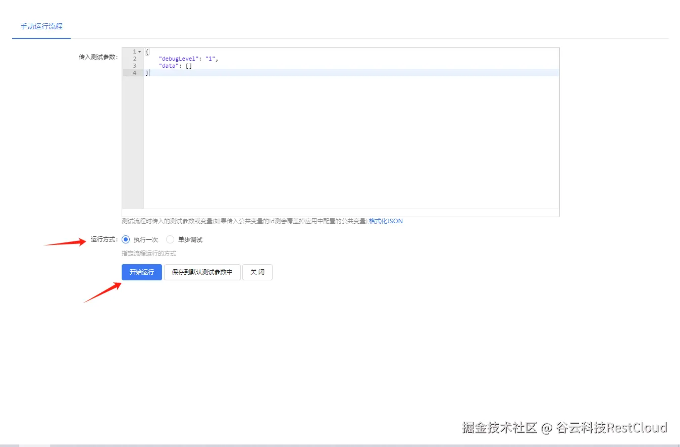Click the "data": [] line in editor

(175, 66)
